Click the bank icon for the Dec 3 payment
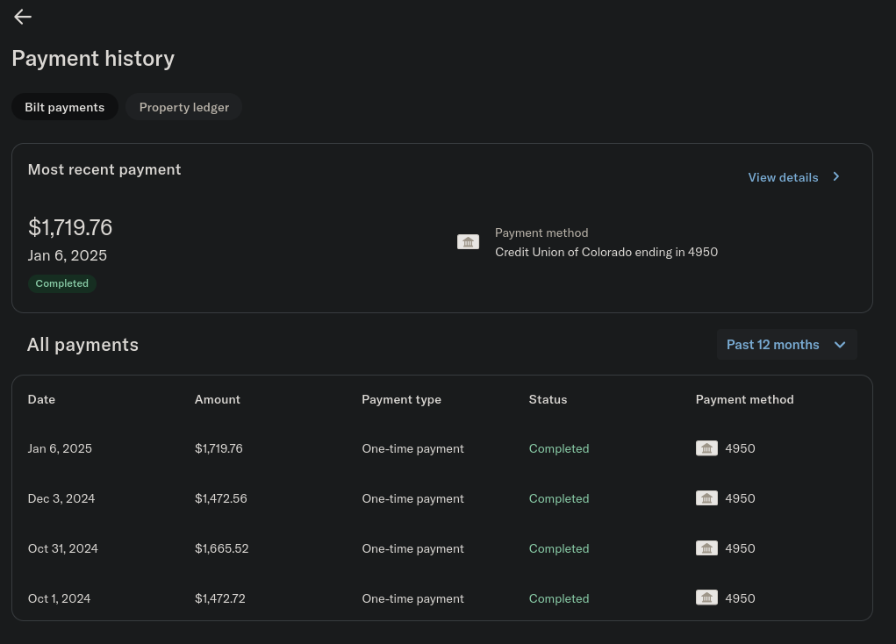896x644 pixels. click(706, 497)
